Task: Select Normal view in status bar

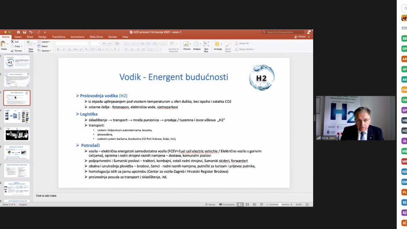Action: (x=240, y=205)
